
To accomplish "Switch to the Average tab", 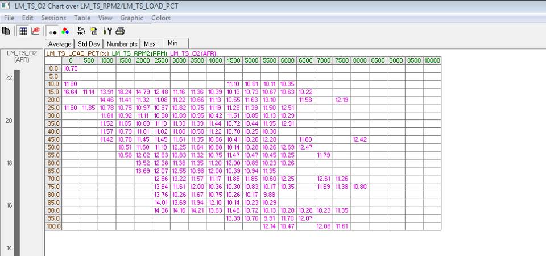I will point(60,44).
